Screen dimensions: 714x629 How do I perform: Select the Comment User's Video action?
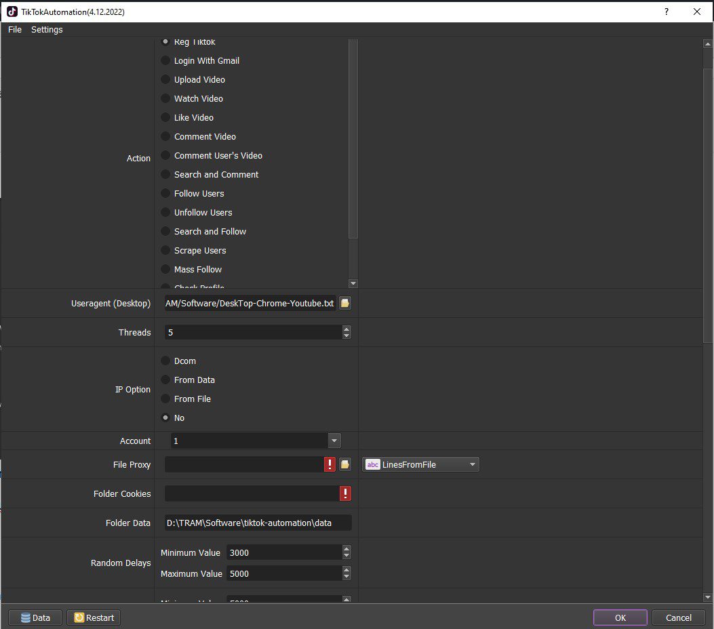point(212,156)
